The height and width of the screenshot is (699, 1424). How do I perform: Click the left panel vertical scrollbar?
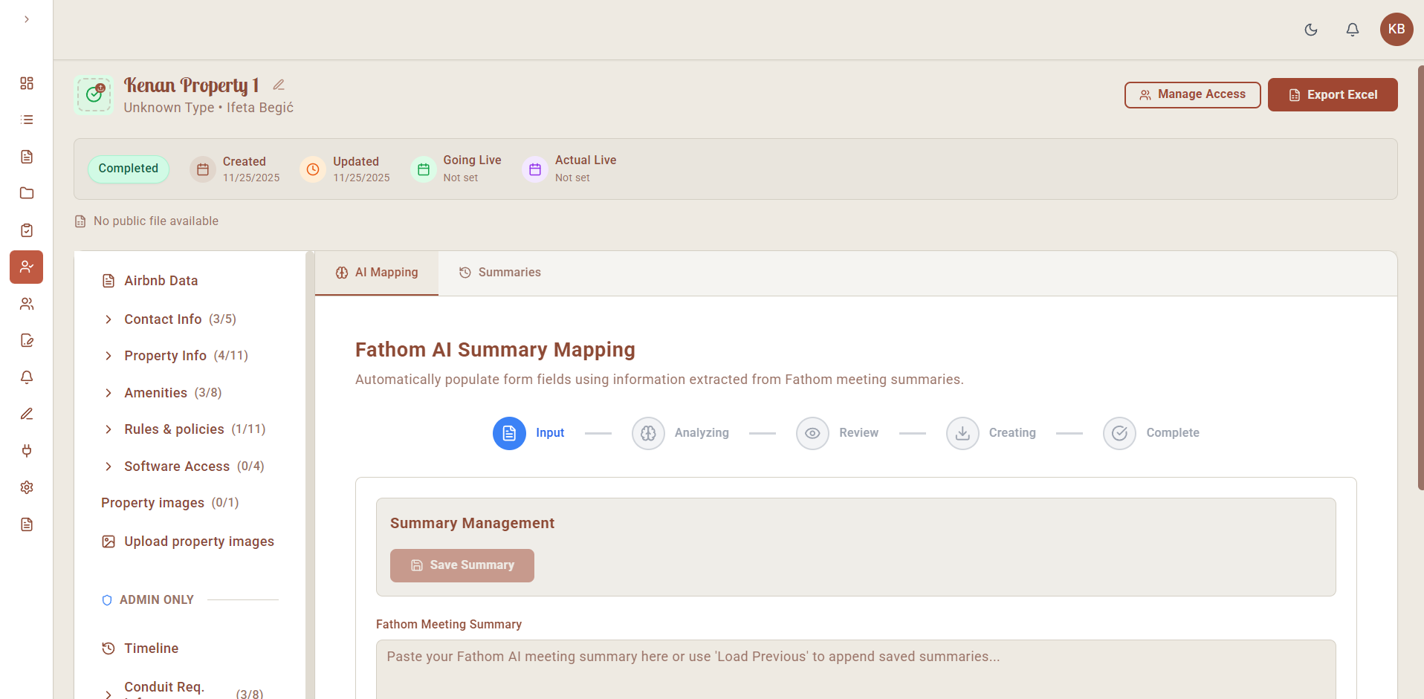pyautogui.click(x=310, y=475)
